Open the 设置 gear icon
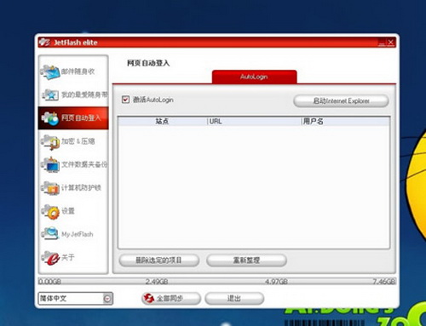 point(50,211)
